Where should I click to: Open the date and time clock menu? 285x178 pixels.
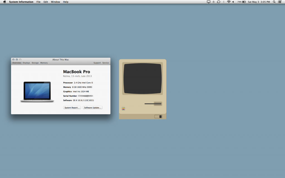[259, 2]
